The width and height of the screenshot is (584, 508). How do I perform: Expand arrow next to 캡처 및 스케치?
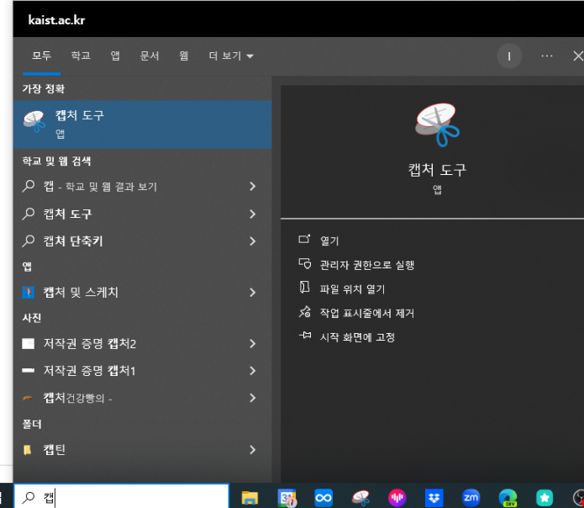[253, 292]
